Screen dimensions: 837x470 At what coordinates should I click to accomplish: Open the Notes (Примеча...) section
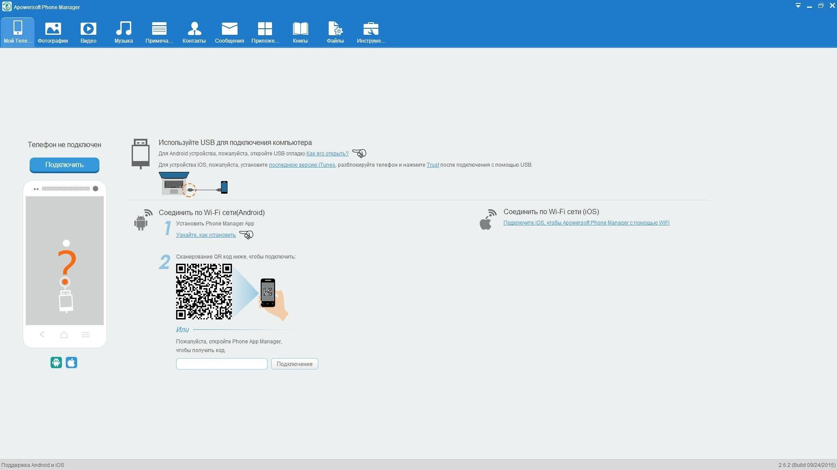tap(159, 32)
